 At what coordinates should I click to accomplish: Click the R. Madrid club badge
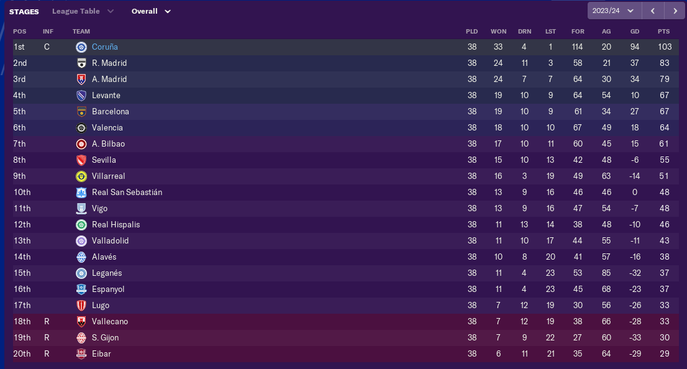coord(81,63)
